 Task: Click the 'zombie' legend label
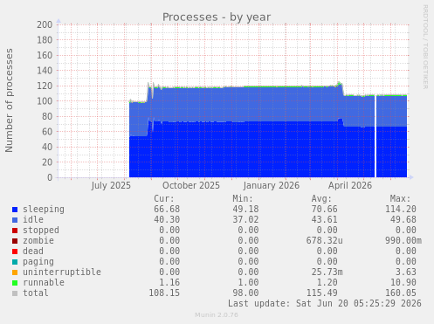tap(38, 240)
